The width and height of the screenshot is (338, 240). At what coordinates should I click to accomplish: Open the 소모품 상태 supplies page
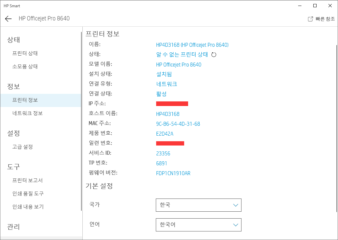25,67
